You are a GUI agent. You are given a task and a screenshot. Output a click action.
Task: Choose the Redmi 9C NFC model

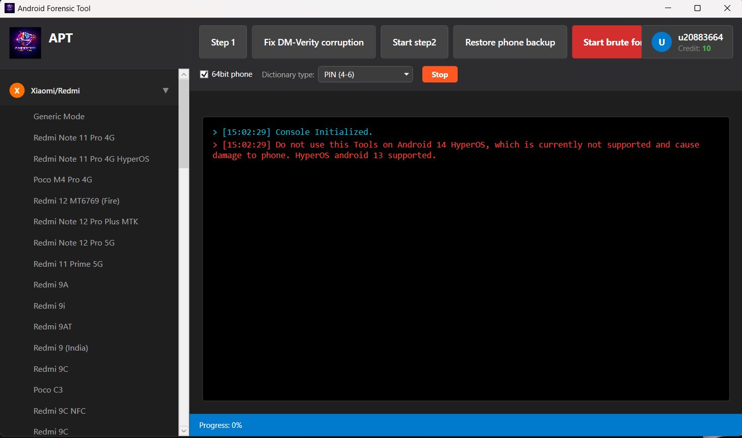[59, 411]
